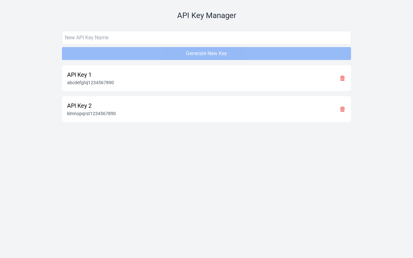Place cursor in the key name text box
Viewport: 413px width, 258px height.
tap(206, 38)
